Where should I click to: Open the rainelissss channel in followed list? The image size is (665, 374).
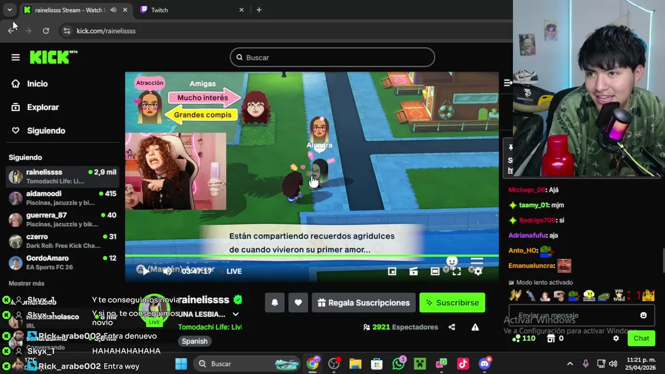coord(62,176)
